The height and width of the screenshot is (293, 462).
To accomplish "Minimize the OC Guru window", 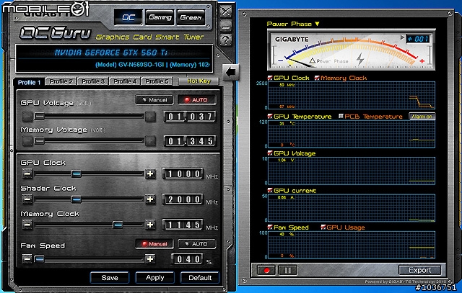I will click(x=226, y=27).
